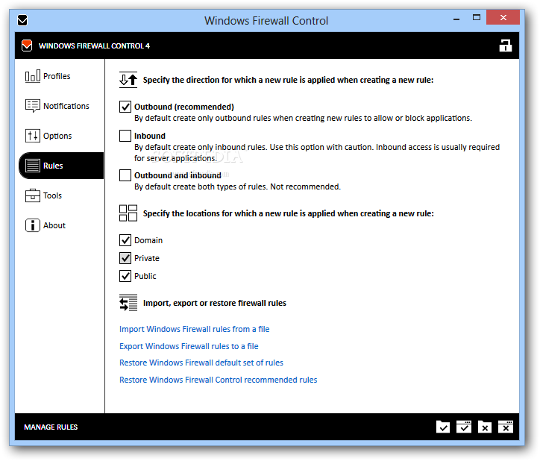Click the WINDOWS FIREWALL CONTROL 4 header text
Screen dimensions: 540x461
pos(94,46)
